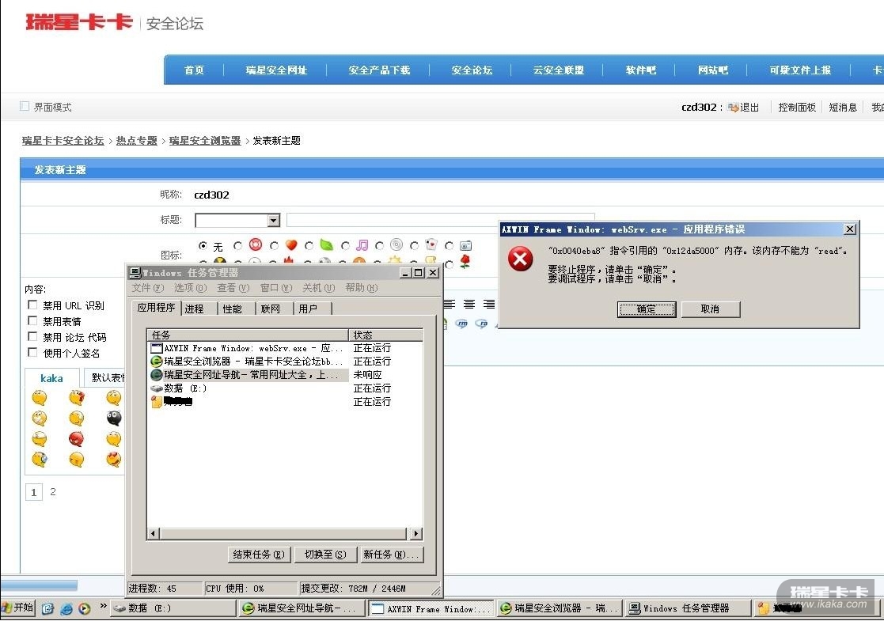Insert the heart-eyes kaka emoticon
This screenshot has width=884, height=621.
pyautogui.click(x=114, y=460)
